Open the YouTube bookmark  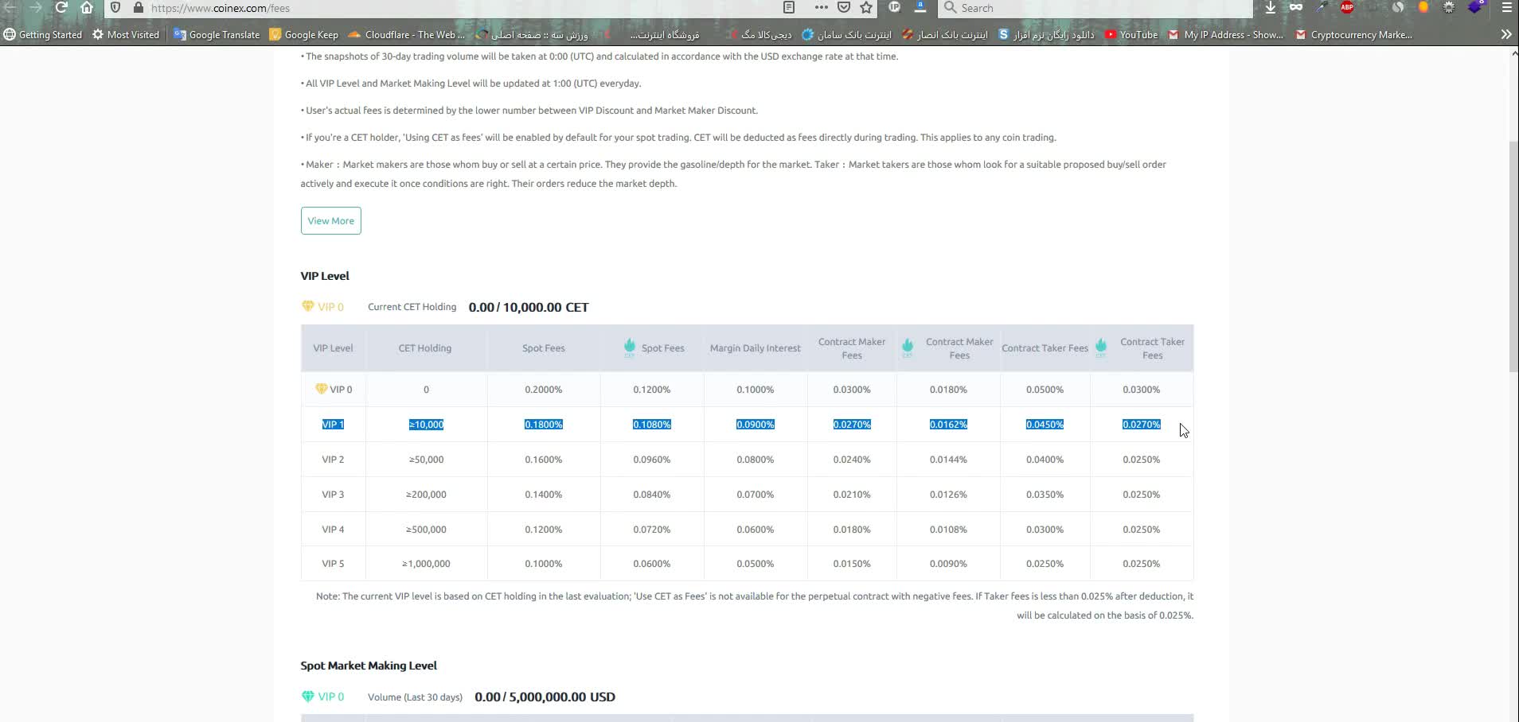click(1130, 35)
